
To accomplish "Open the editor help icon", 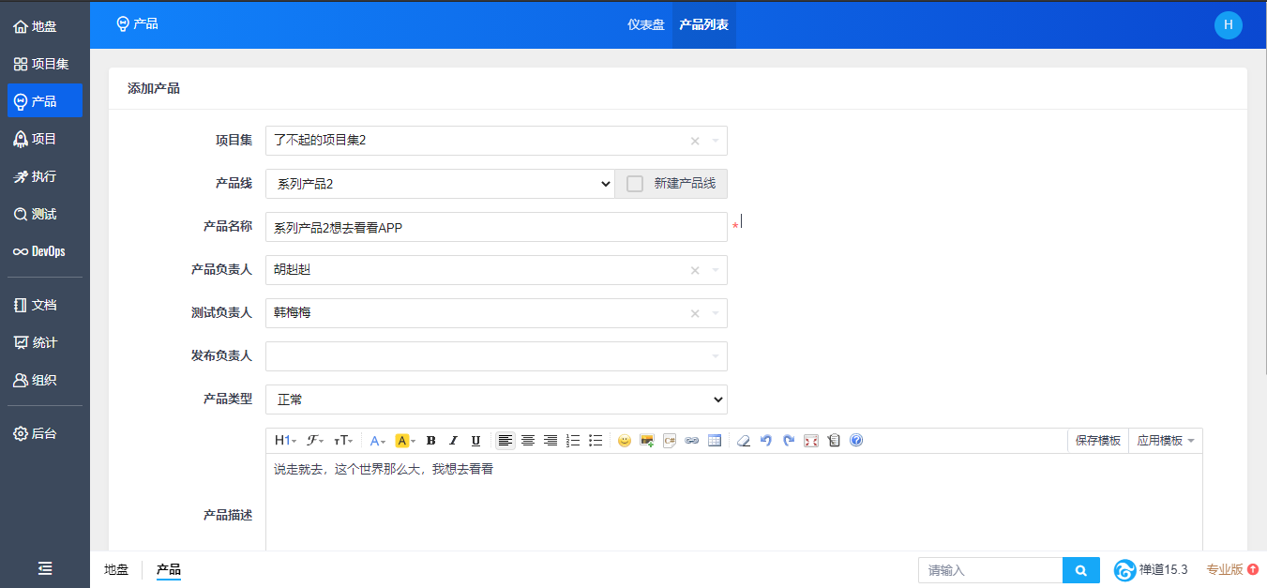I will pyautogui.click(x=856, y=441).
